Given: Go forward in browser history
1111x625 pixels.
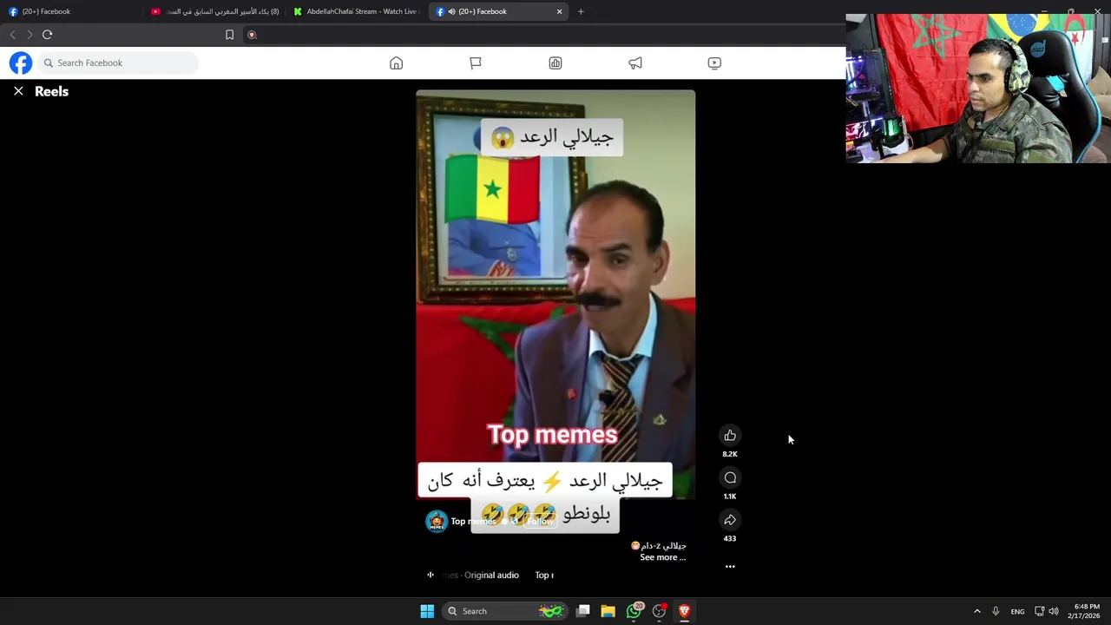Looking at the screenshot, I should point(30,35).
